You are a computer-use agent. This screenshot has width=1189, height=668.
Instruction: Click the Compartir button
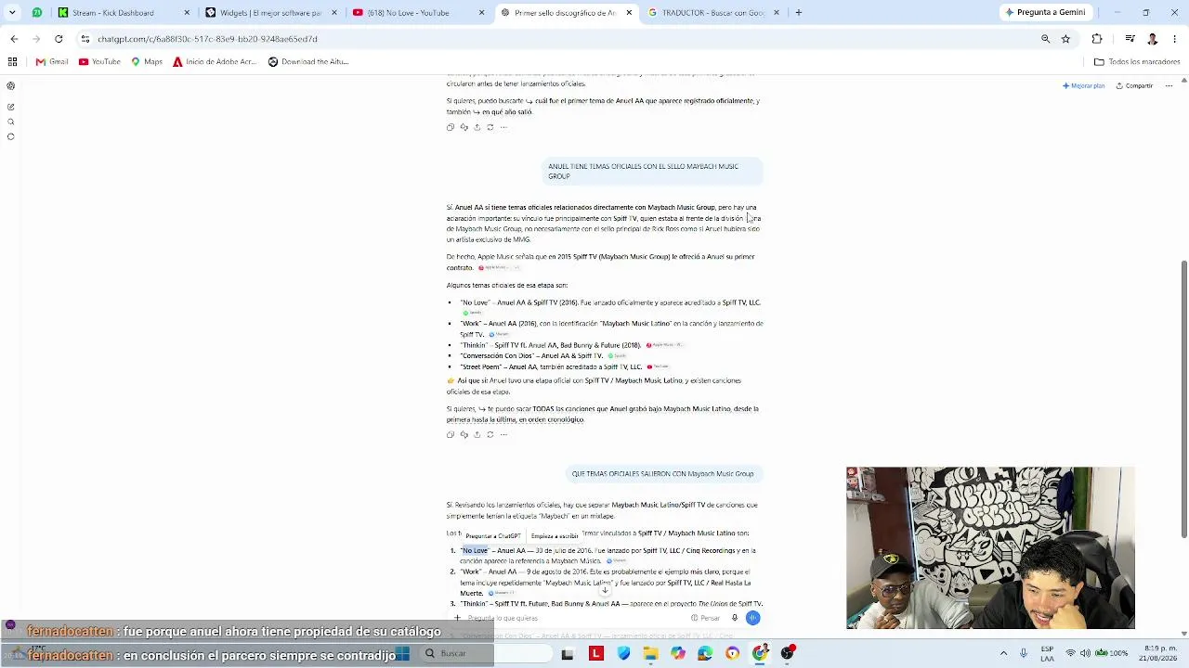(1134, 85)
